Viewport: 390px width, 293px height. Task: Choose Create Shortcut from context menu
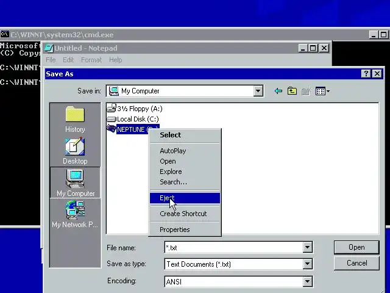tap(185, 214)
